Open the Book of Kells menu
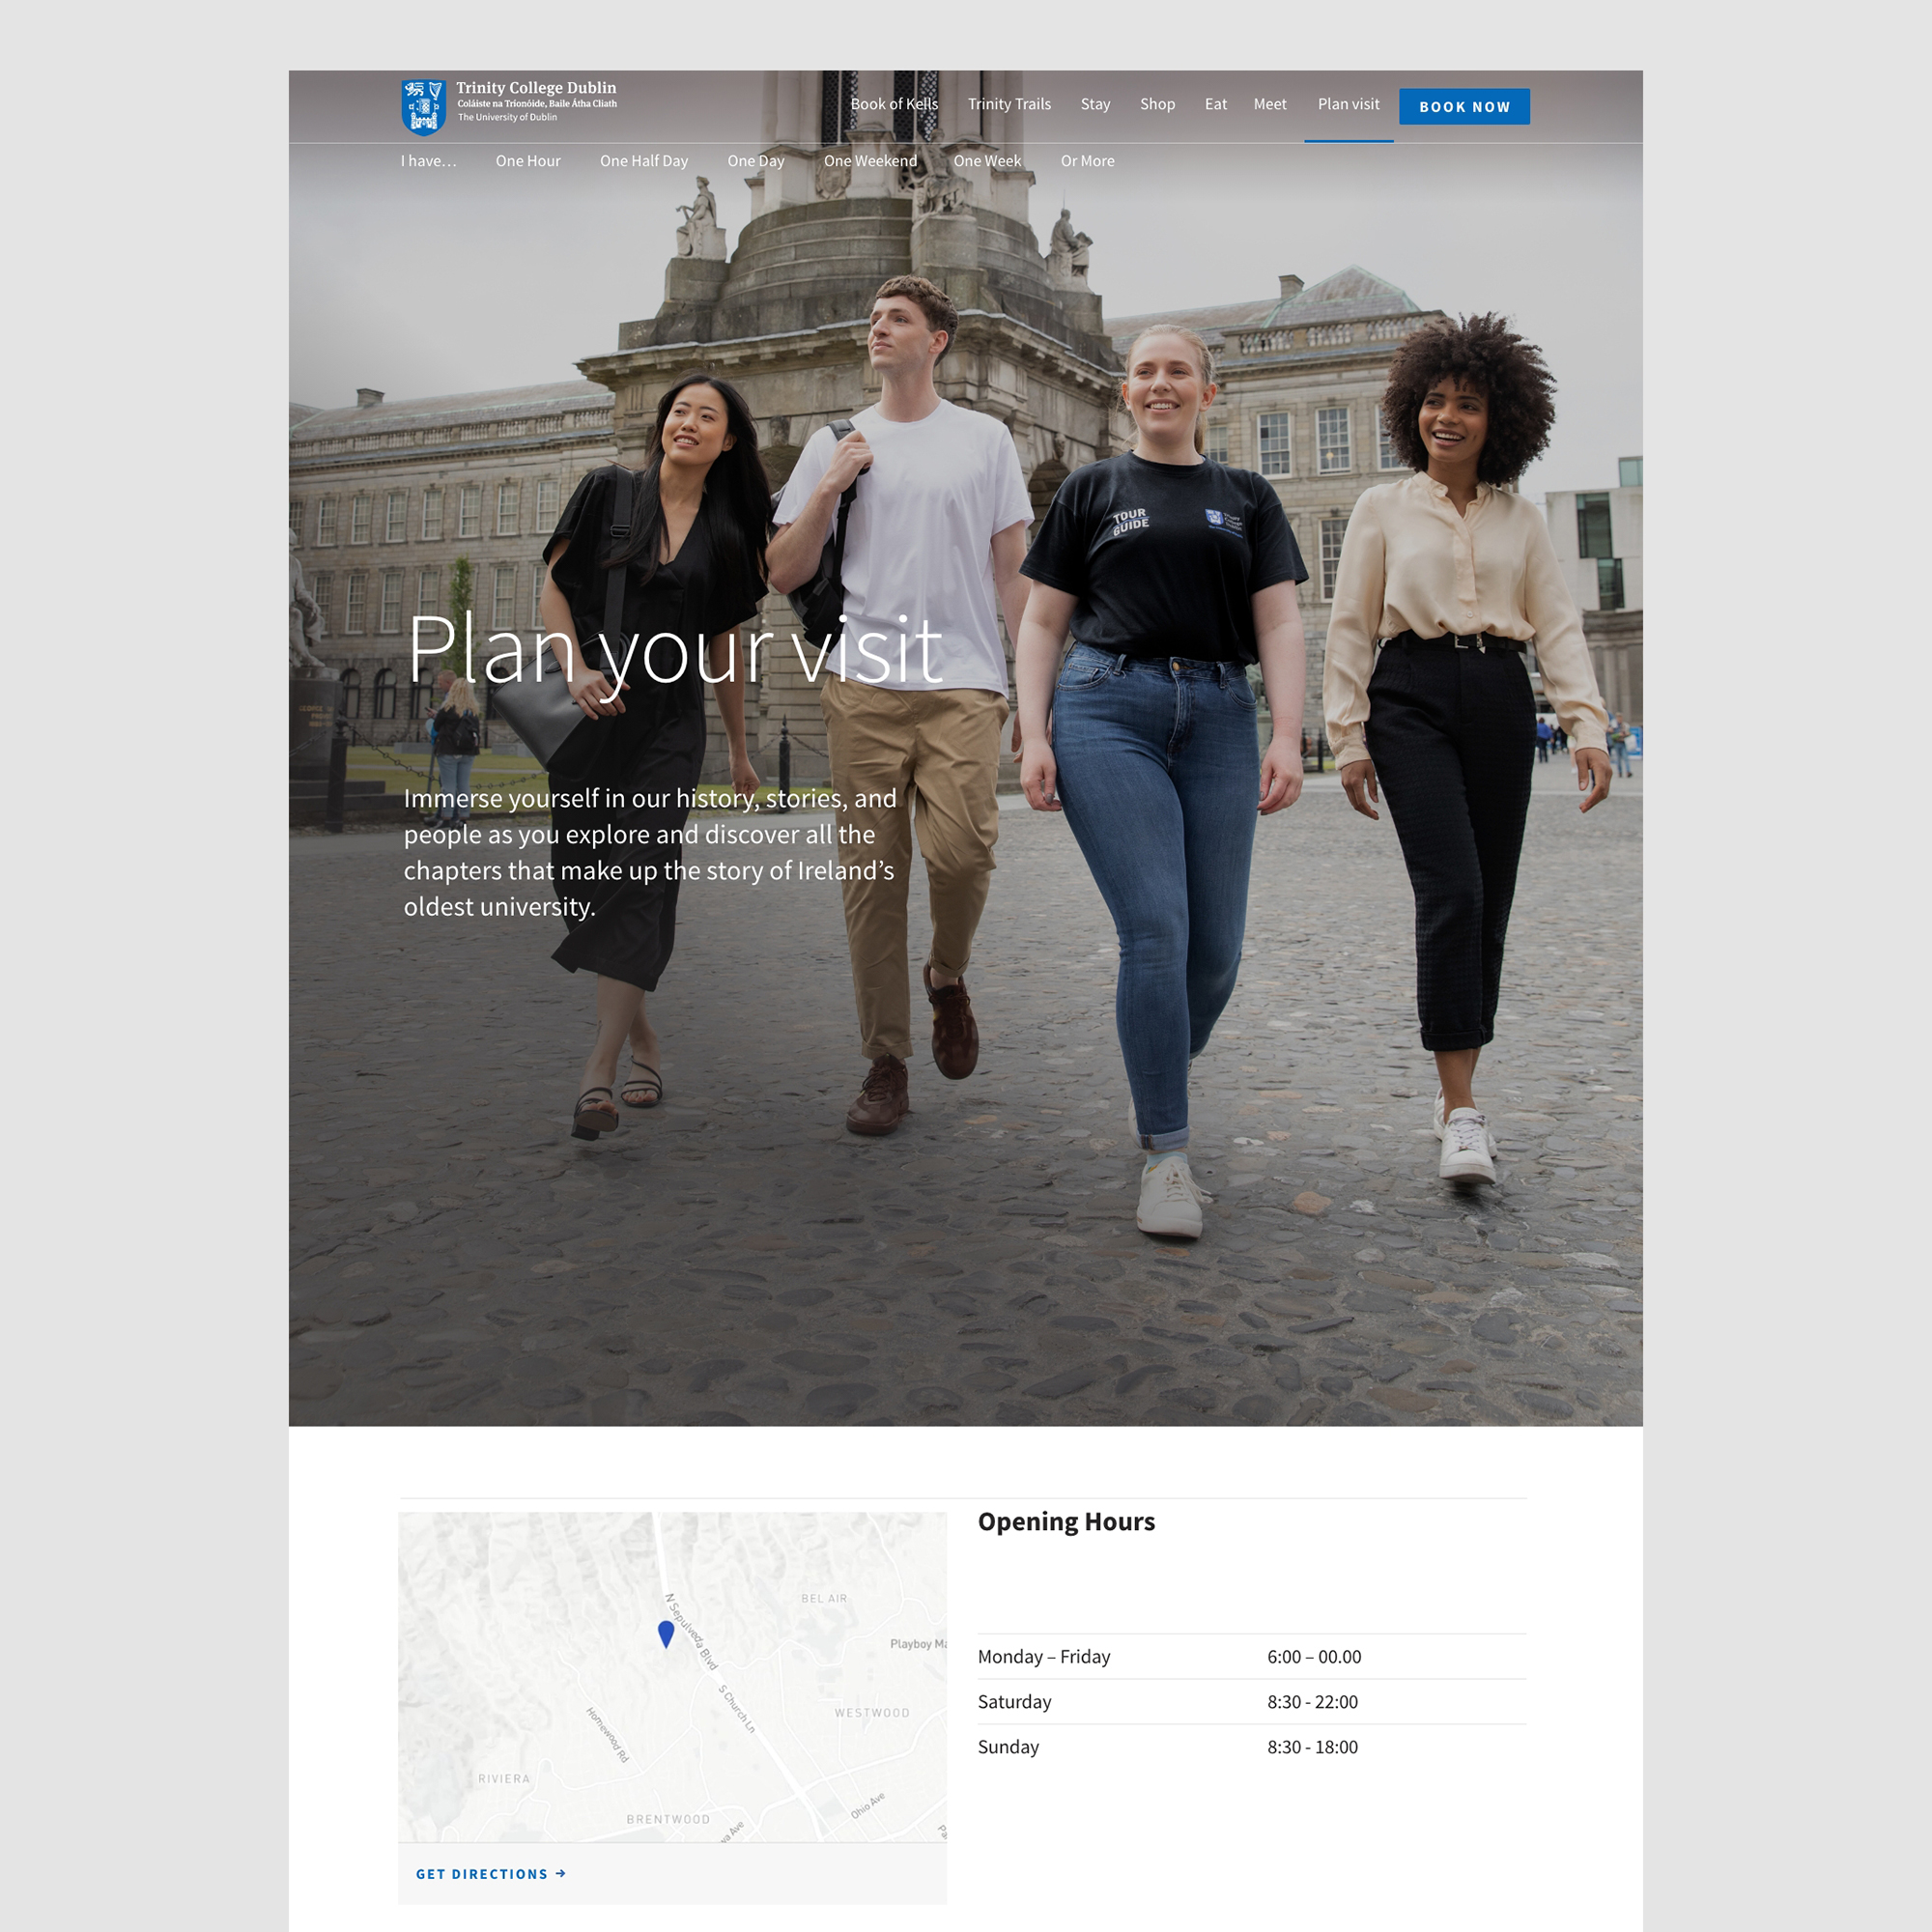The height and width of the screenshot is (1932, 1932). click(894, 104)
